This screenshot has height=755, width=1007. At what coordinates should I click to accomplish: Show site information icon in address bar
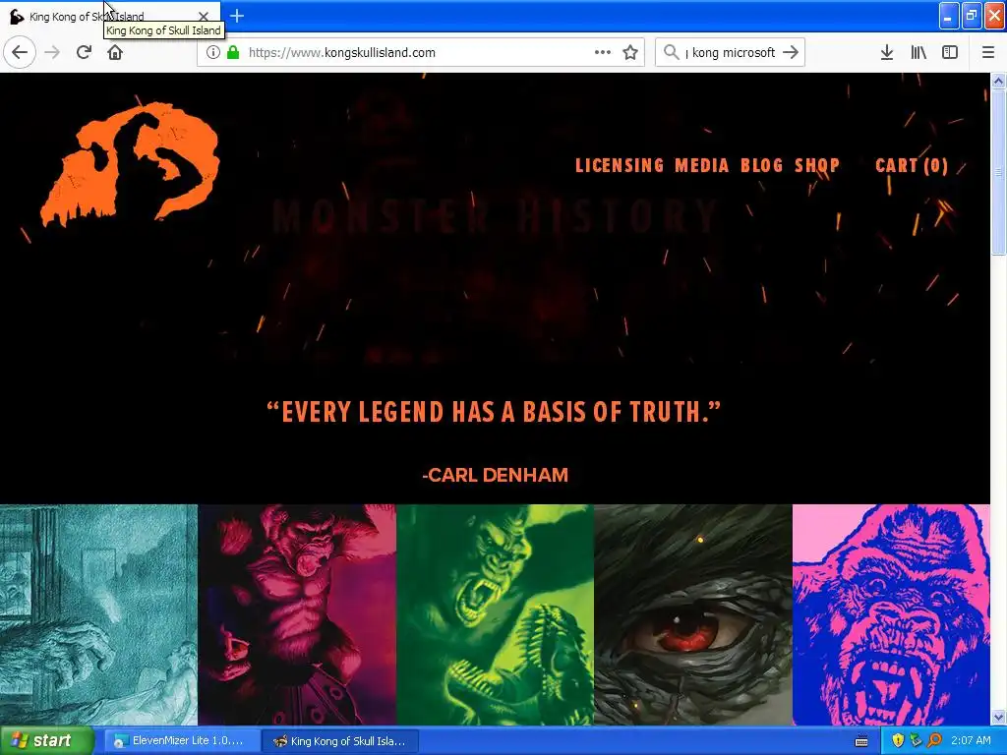[x=212, y=53]
